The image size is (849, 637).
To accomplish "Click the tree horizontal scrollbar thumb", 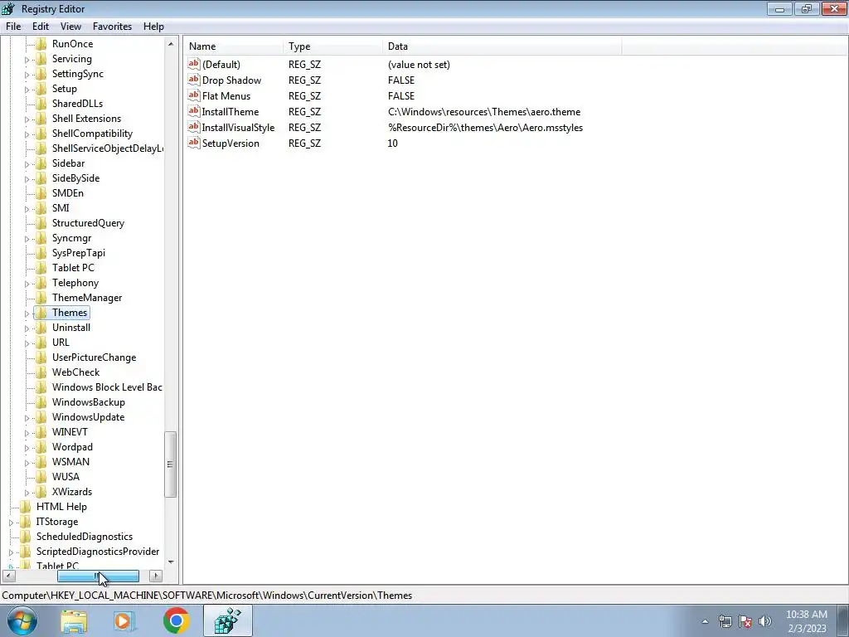I will 98,576.
